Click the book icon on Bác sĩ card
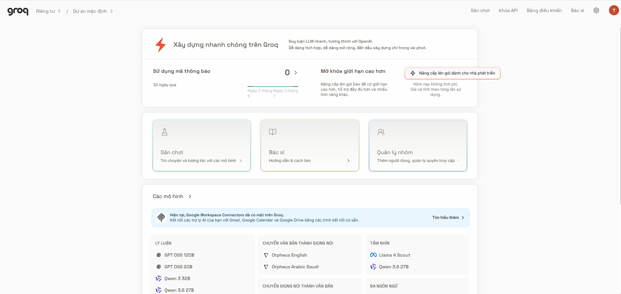This screenshot has height=294, width=621. point(273,132)
